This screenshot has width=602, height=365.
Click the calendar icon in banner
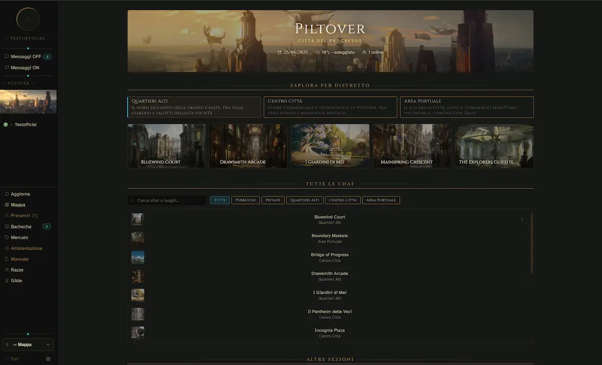pyautogui.click(x=279, y=52)
